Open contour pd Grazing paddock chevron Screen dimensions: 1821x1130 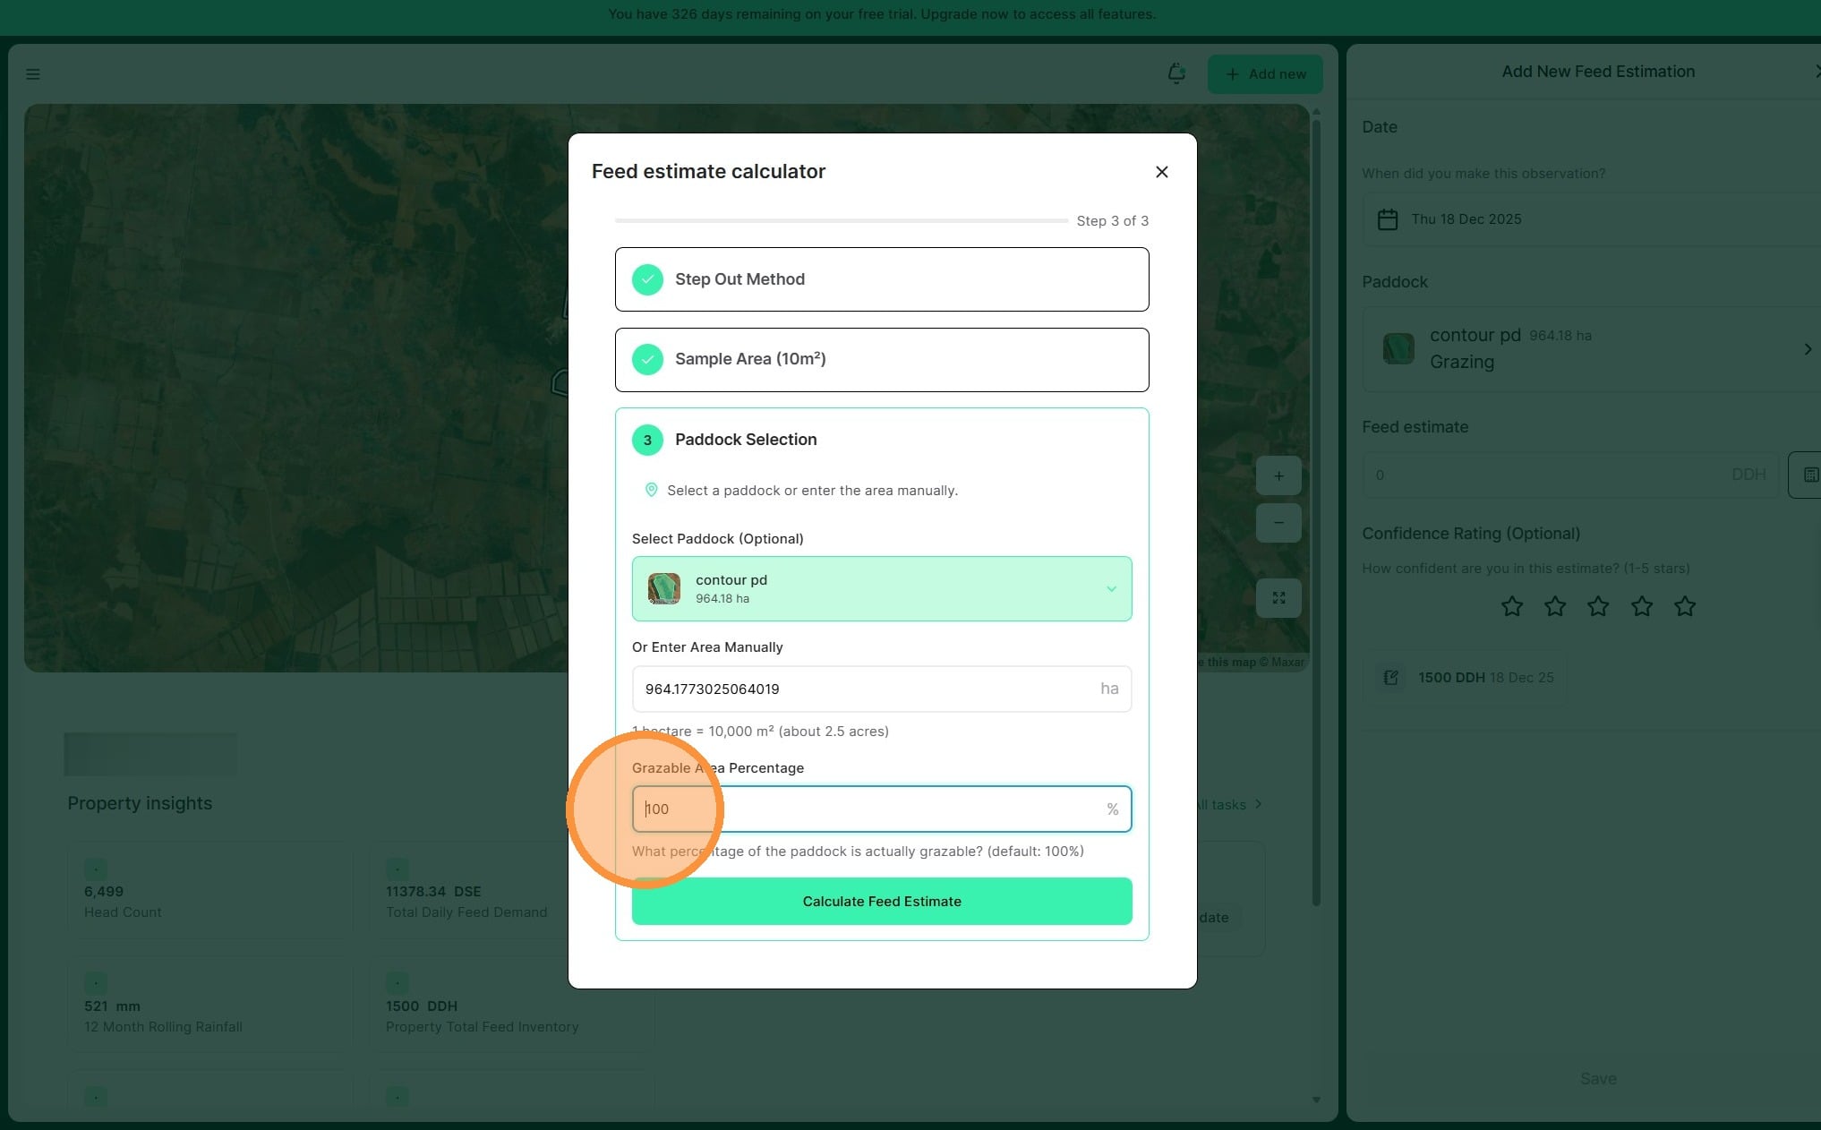point(1807,349)
